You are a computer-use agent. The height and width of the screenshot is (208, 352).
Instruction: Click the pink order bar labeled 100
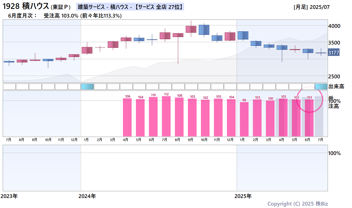point(270,118)
